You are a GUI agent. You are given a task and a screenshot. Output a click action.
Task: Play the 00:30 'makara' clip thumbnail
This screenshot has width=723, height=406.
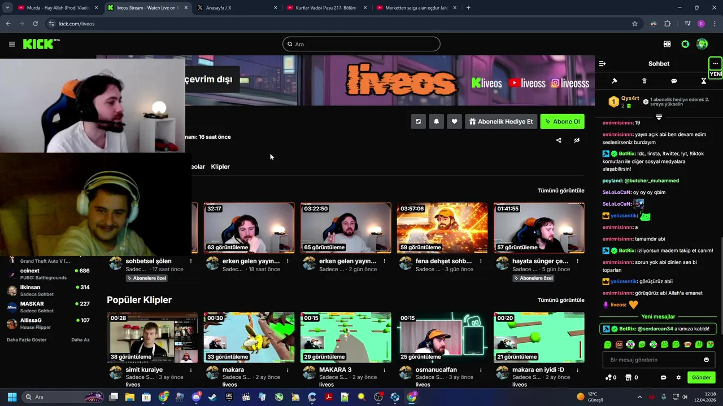pyautogui.click(x=249, y=337)
